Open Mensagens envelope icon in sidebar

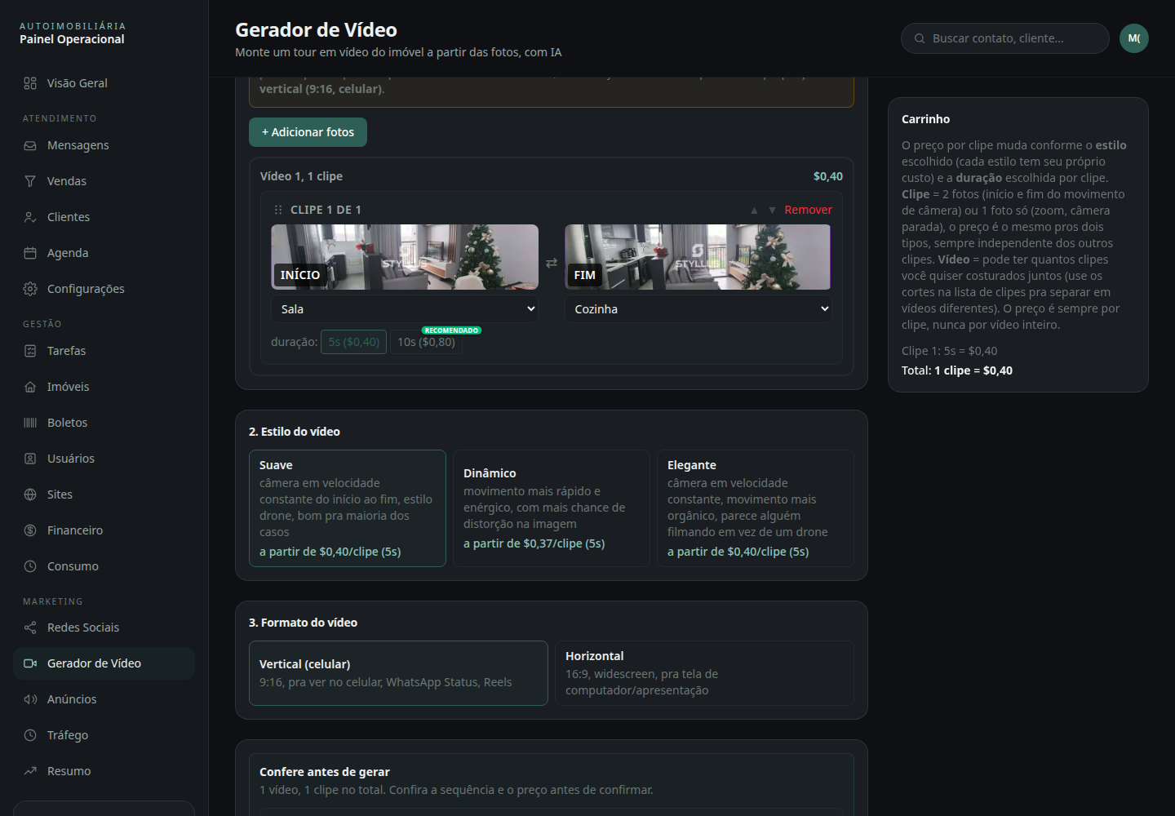click(30, 145)
